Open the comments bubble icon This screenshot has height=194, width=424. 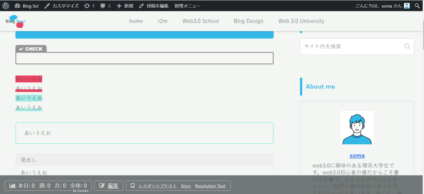(x=106, y=6)
